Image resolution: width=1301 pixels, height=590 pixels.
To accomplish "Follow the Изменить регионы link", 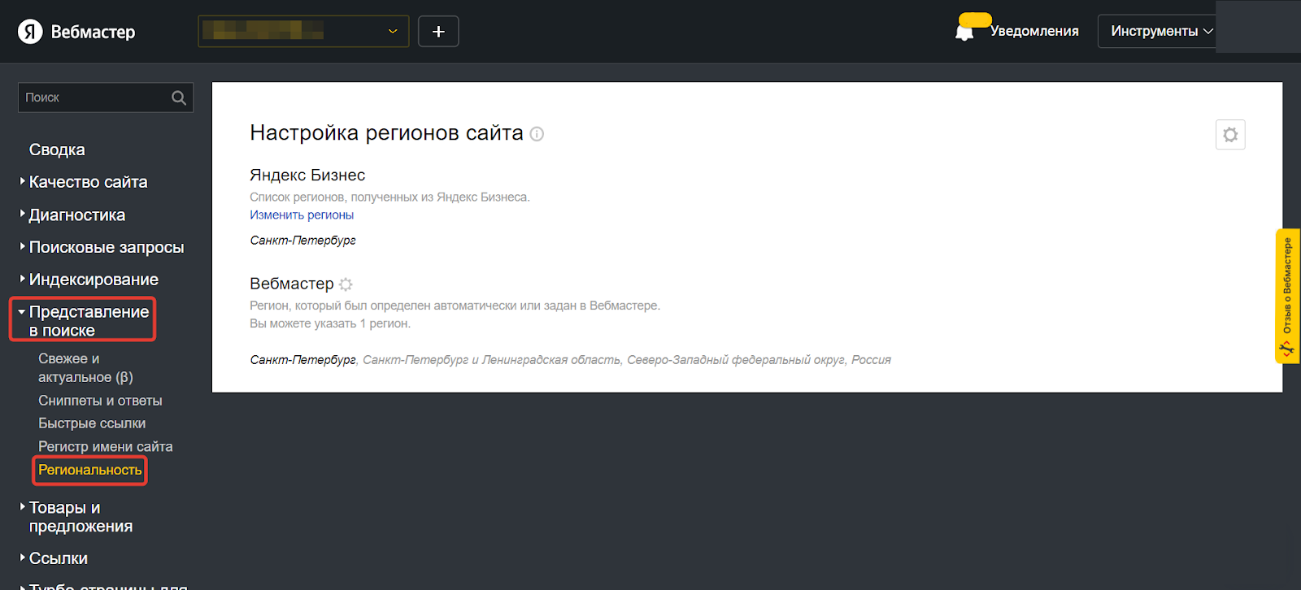I will coord(302,215).
